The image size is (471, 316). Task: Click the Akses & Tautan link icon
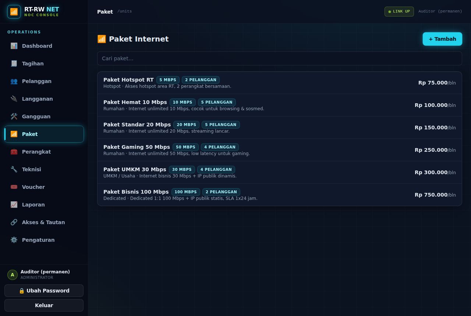14,222
